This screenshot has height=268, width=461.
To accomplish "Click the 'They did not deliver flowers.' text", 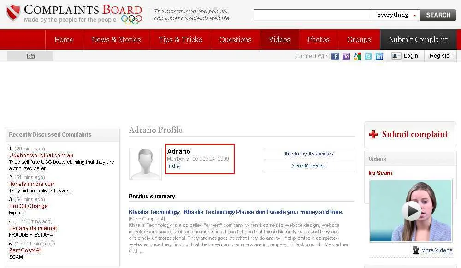I will pyautogui.click(x=41, y=191).
